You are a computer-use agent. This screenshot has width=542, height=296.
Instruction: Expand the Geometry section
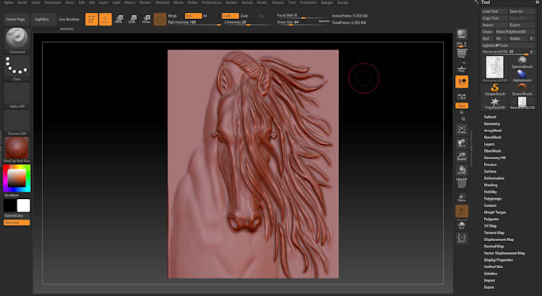[x=492, y=124]
